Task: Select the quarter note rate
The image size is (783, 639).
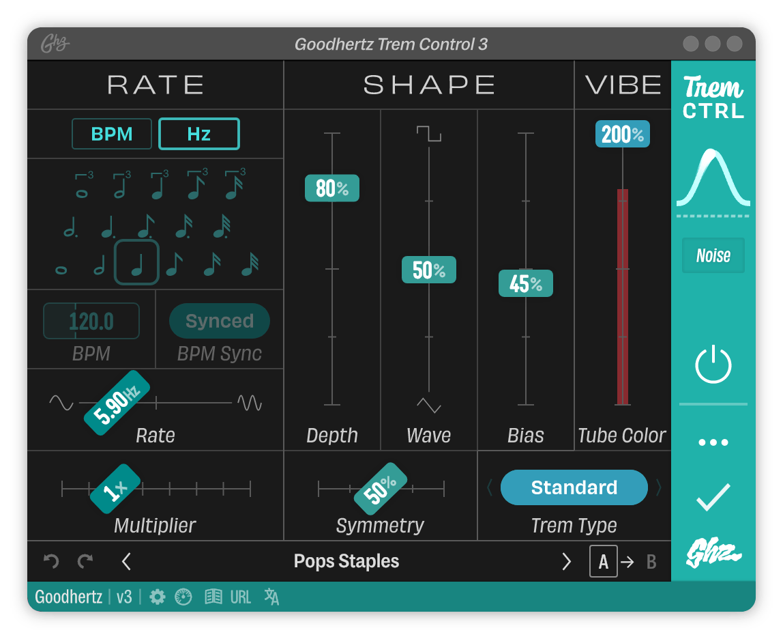Action: coord(136,263)
